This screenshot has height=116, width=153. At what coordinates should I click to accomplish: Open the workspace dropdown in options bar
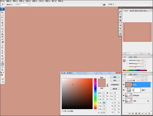pos(111,4)
